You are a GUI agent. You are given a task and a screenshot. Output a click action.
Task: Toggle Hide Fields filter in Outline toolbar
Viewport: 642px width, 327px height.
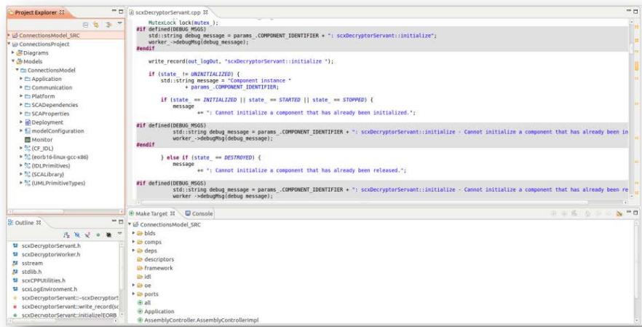[77, 235]
